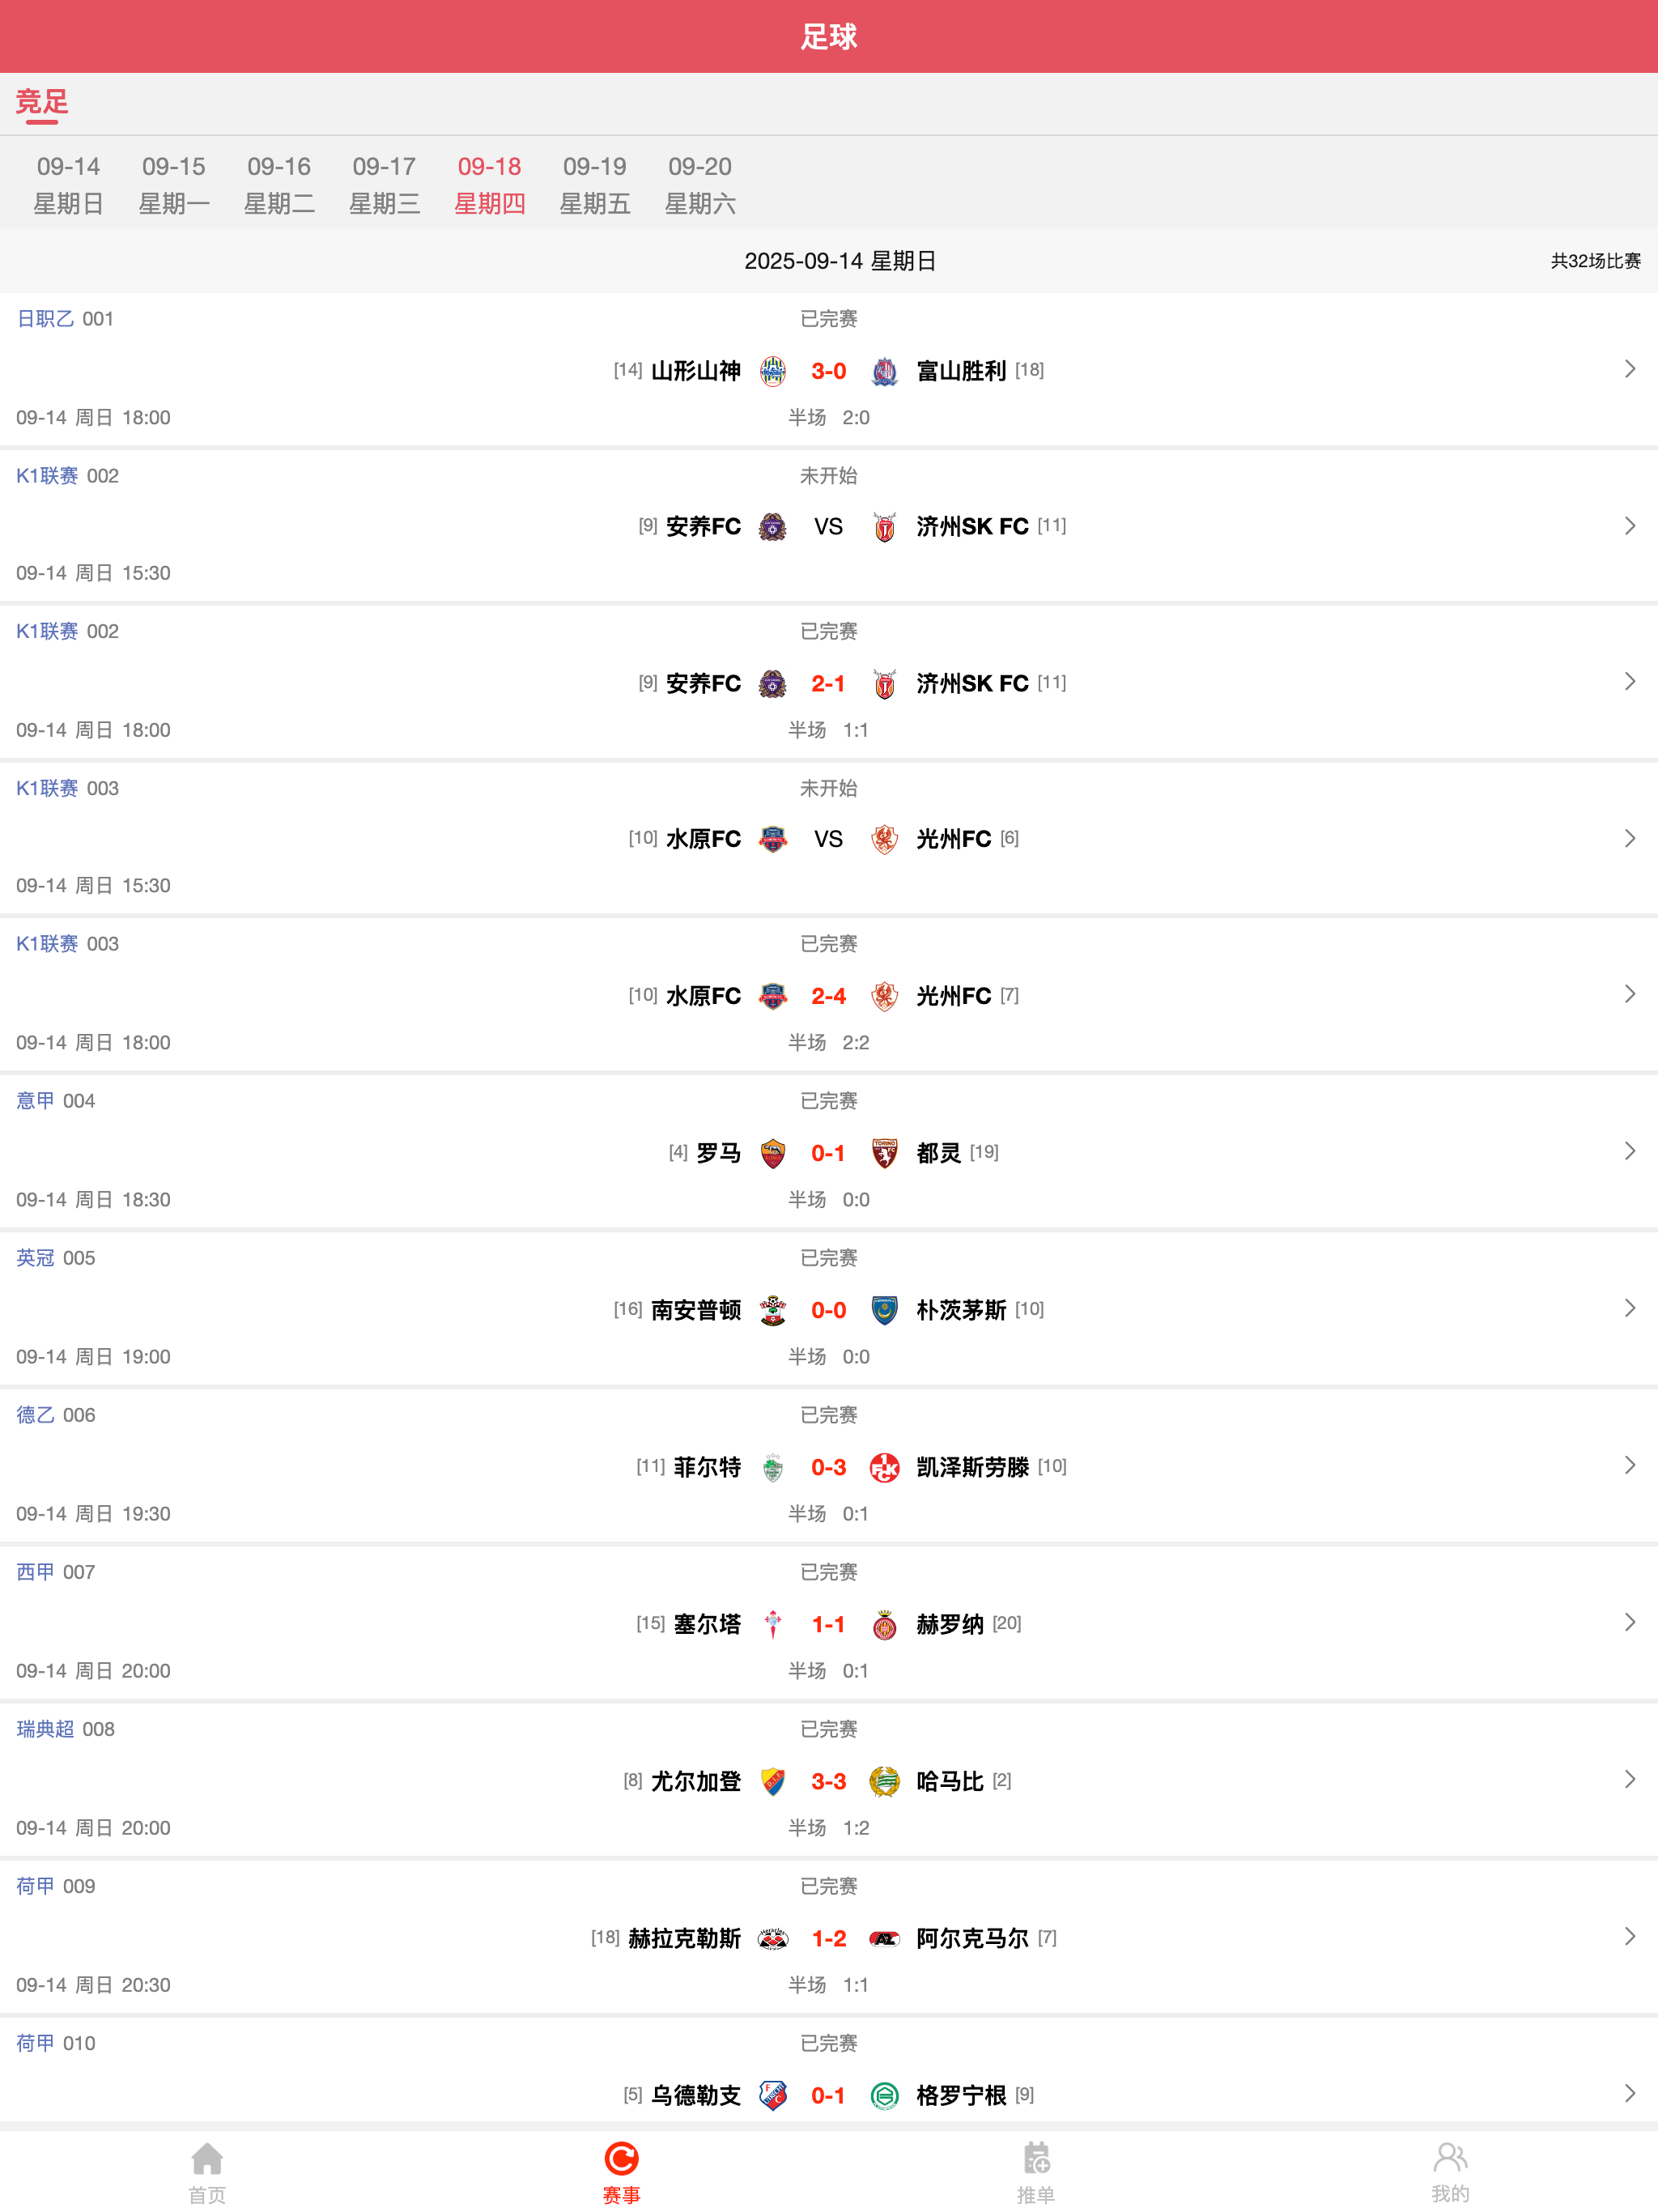This screenshot has height=2212, width=1658.
Task: Click the 日职乙 league link
Action: (45, 319)
